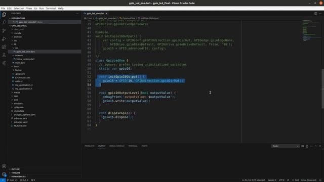The image size is (324, 182).
Task: Open the File menu
Action: click(x=3, y=9)
